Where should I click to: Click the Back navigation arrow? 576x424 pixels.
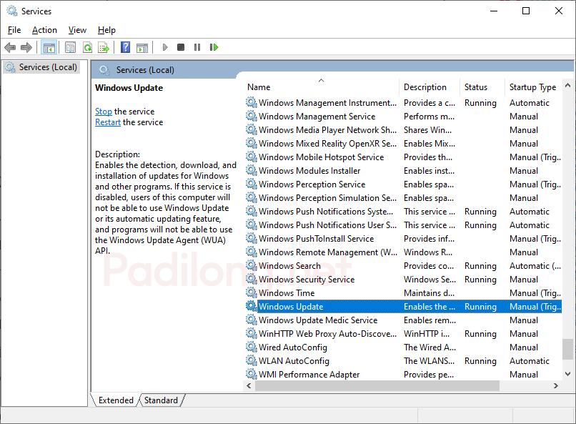coord(10,47)
